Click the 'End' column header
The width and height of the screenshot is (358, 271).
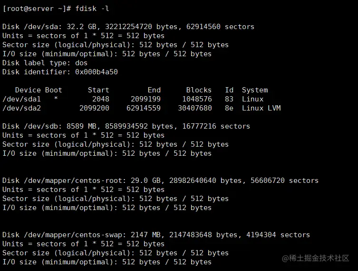tap(154, 90)
